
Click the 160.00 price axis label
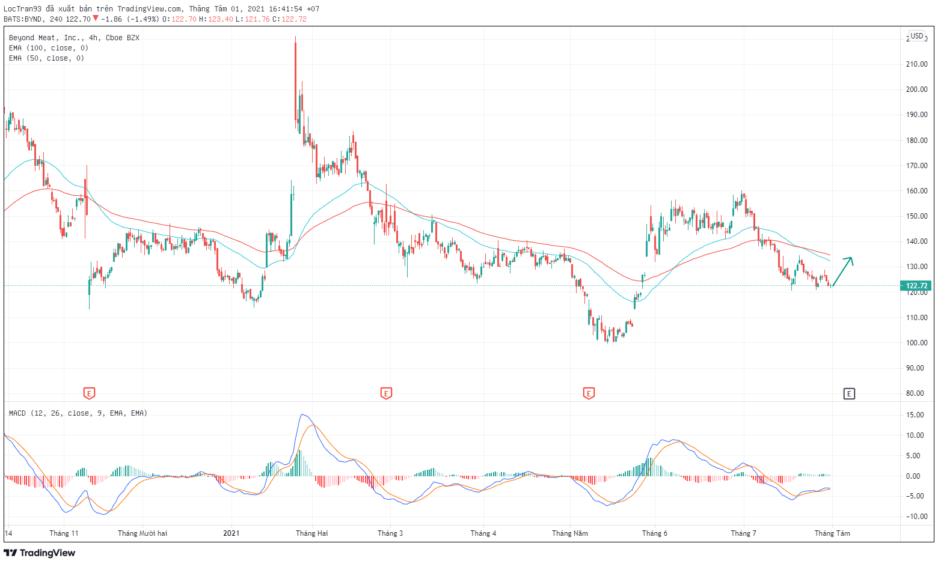(916, 191)
